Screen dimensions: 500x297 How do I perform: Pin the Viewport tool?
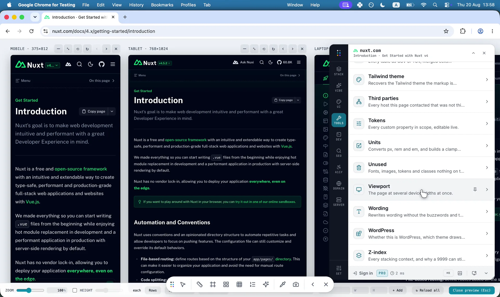pyautogui.click(x=475, y=190)
